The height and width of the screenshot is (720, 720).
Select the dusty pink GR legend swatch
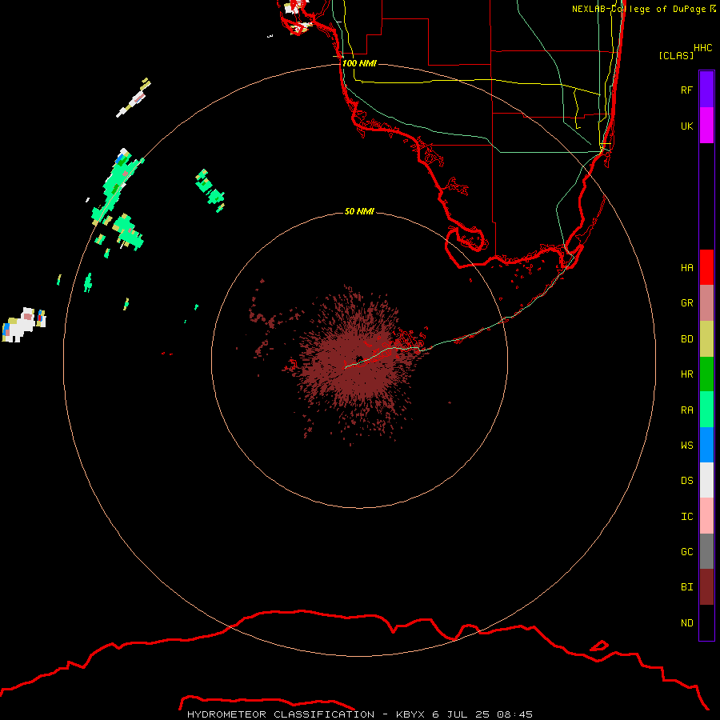coord(706,303)
